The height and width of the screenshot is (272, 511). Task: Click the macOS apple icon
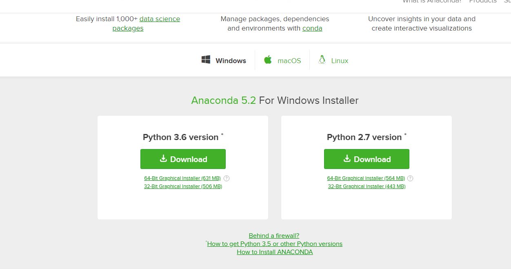click(268, 60)
